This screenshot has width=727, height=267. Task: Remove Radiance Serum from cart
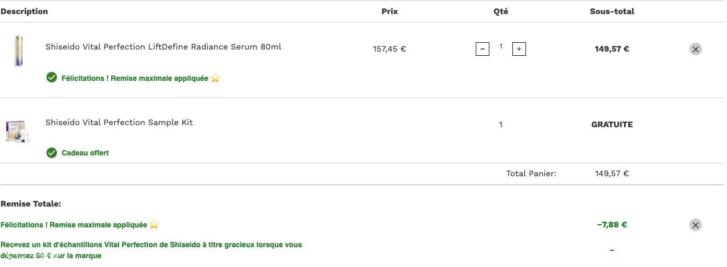click(x=695, y=49)
